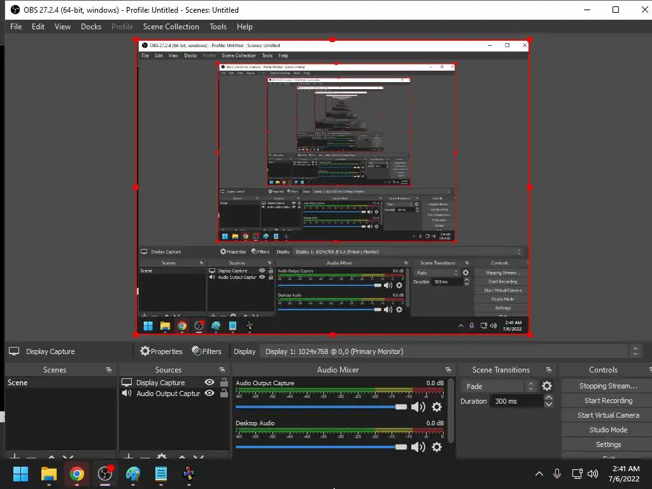Image resolution: width=652 pixels, height=489 pixels.
Task: Adjust Desktop Audio volume slider
Action: coord(321,447)
